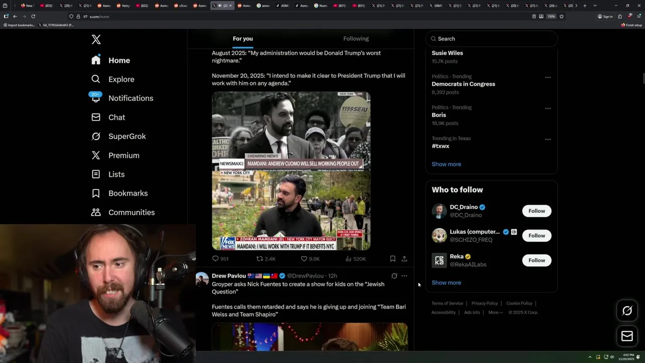
Task: Open a new browser tab
Action: pyautogui.click(x=585, y=6)
